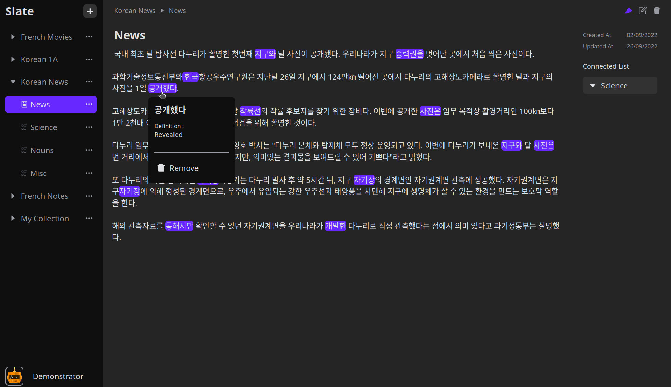The width and height of the screenshot is (671, 387).
Task: Click the document icon beside News
Action: (x=24, y=104)
